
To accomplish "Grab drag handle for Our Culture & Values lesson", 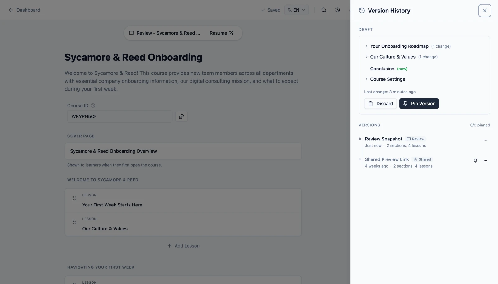I will (74, 222).
